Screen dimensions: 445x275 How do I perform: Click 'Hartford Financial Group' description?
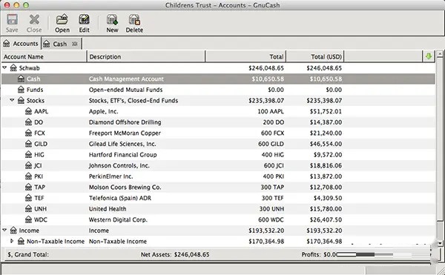tap(122, 155)
